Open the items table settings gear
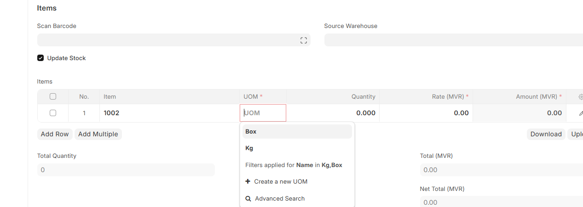The width and height of the screenshot is (583, 207). (x=581, y=97)
